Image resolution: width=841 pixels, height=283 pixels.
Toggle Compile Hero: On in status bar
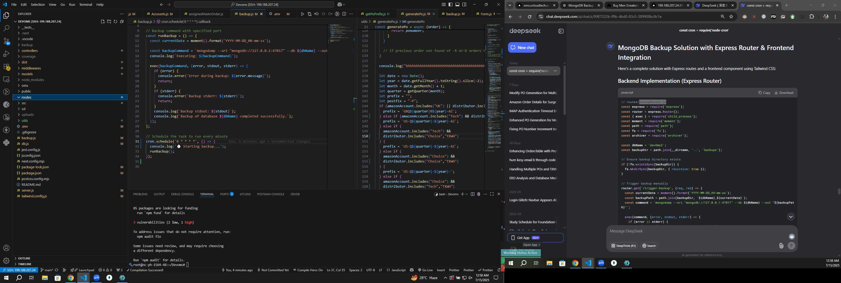[x=307, y=270]
